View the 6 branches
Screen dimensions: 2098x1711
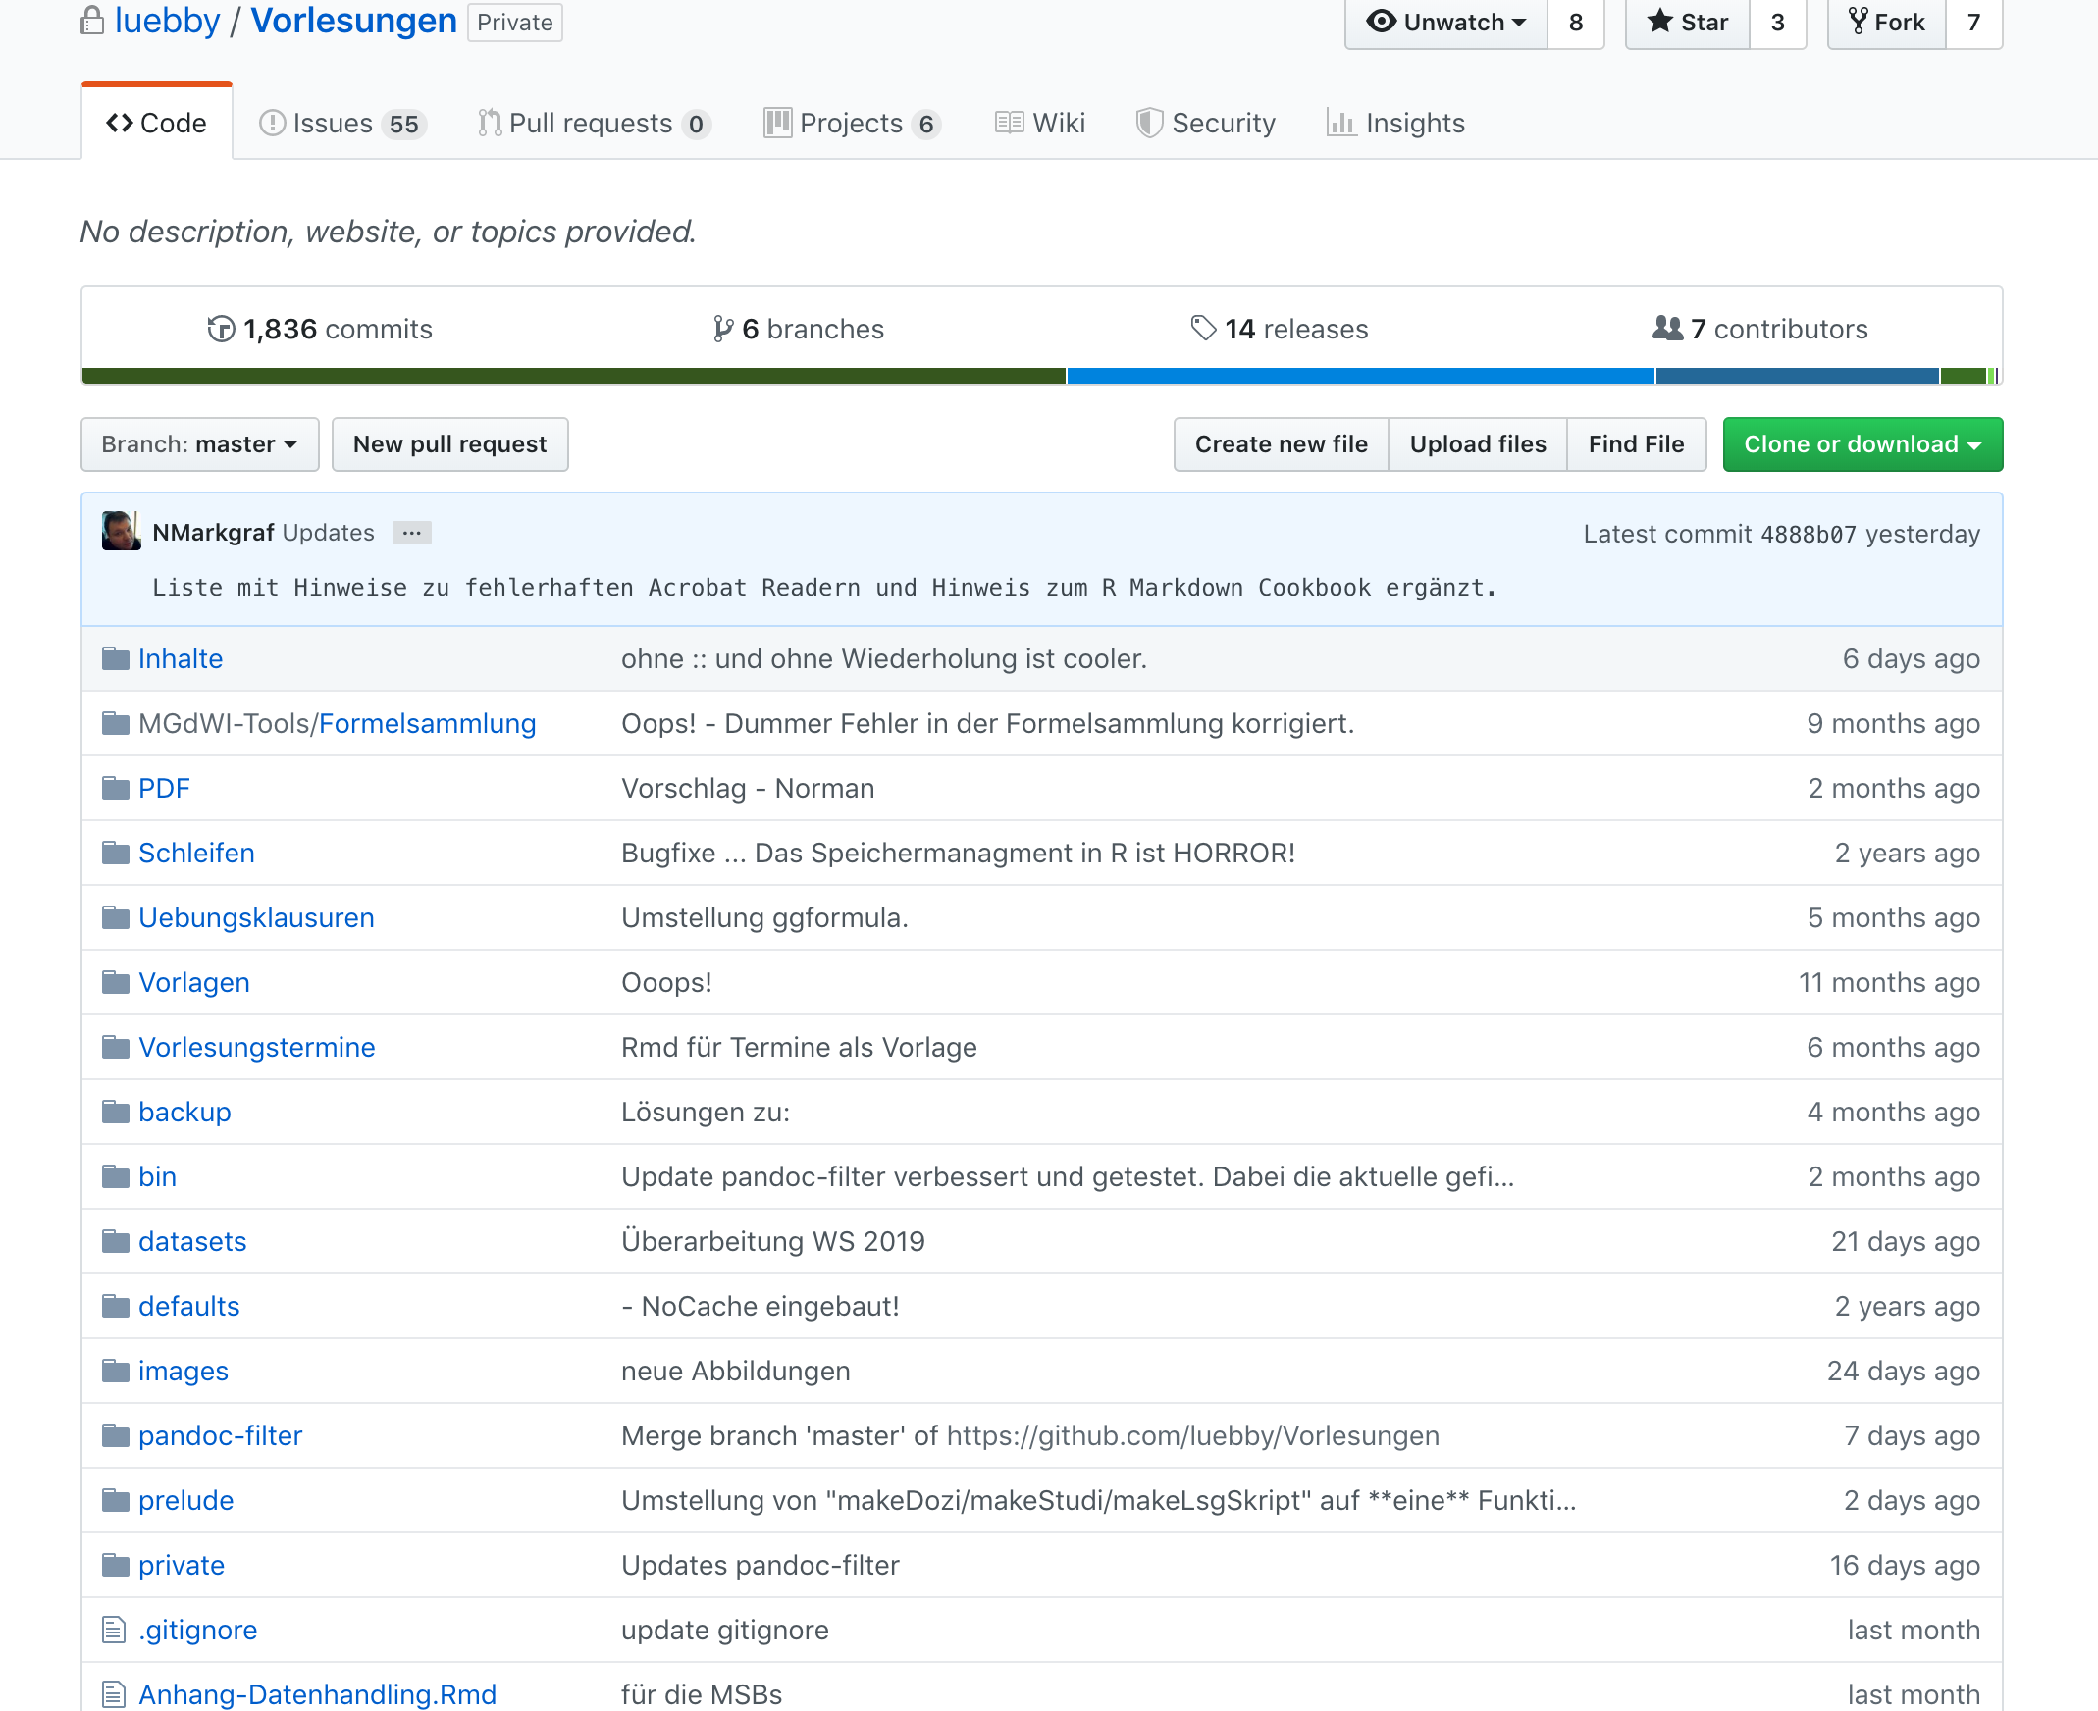(799, 330)
